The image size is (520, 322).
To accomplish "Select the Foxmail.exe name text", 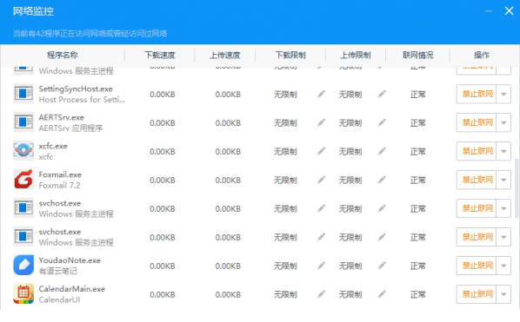I will tap(60, 174).
